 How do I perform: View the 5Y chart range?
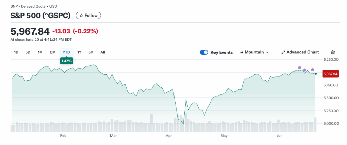[91, 52]
